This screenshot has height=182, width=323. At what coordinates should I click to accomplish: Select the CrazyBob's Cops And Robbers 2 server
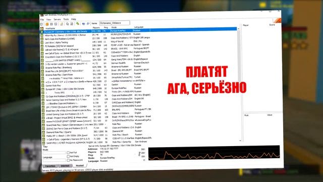pyautogui.click(x=63, y=57)
